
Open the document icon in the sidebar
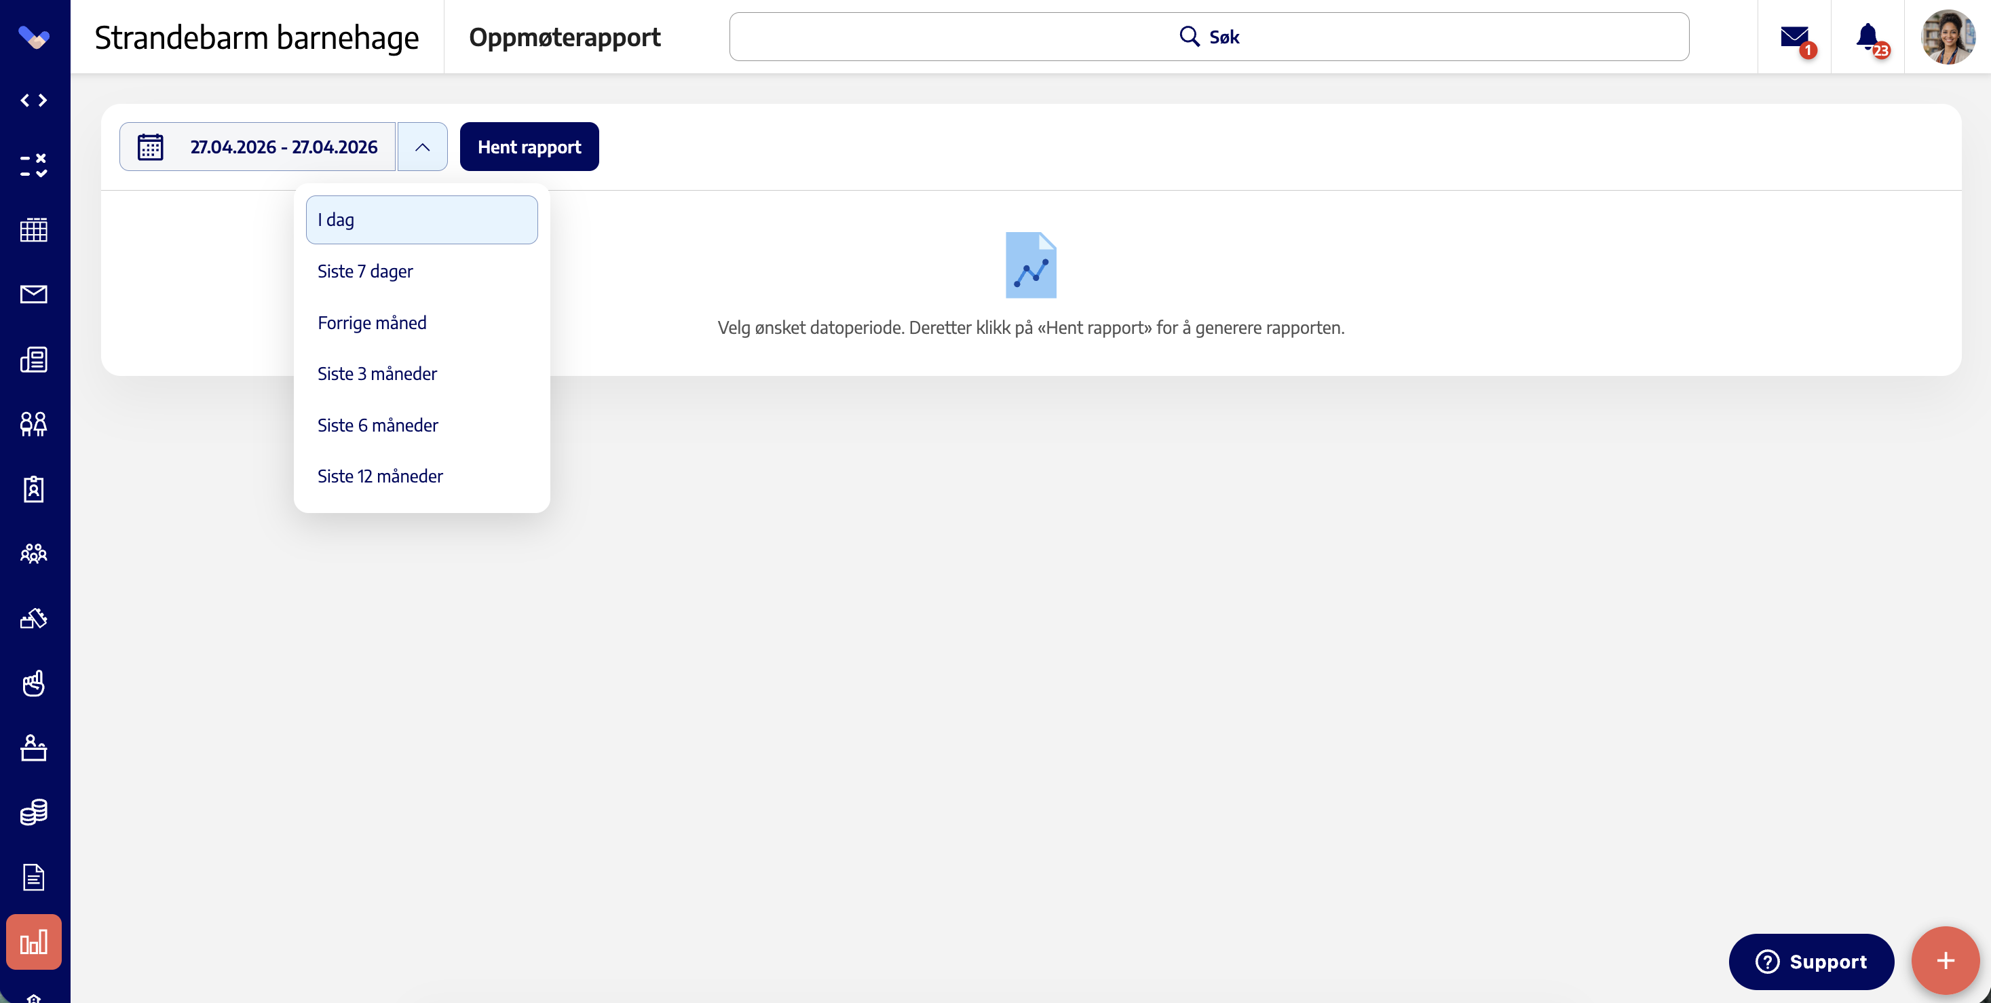(x=34, y=877)
